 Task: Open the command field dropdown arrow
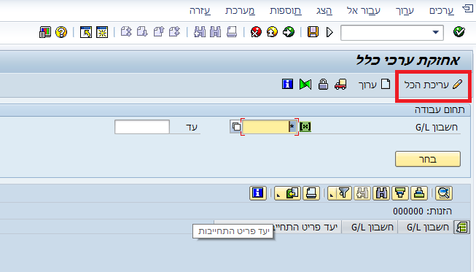click(x=436, y=32)
